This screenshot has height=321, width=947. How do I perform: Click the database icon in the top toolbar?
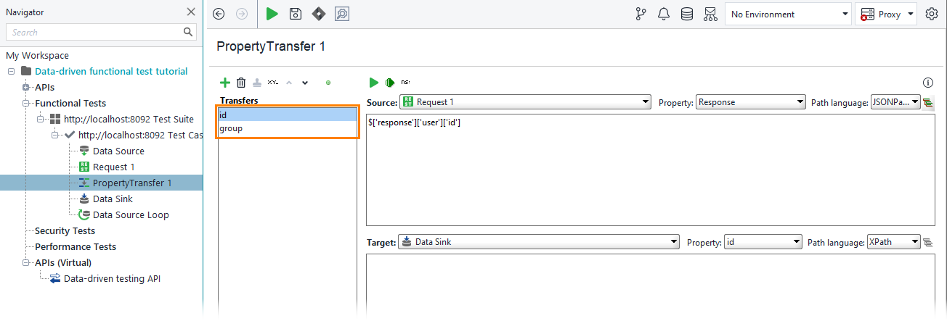tap(686, 14)
